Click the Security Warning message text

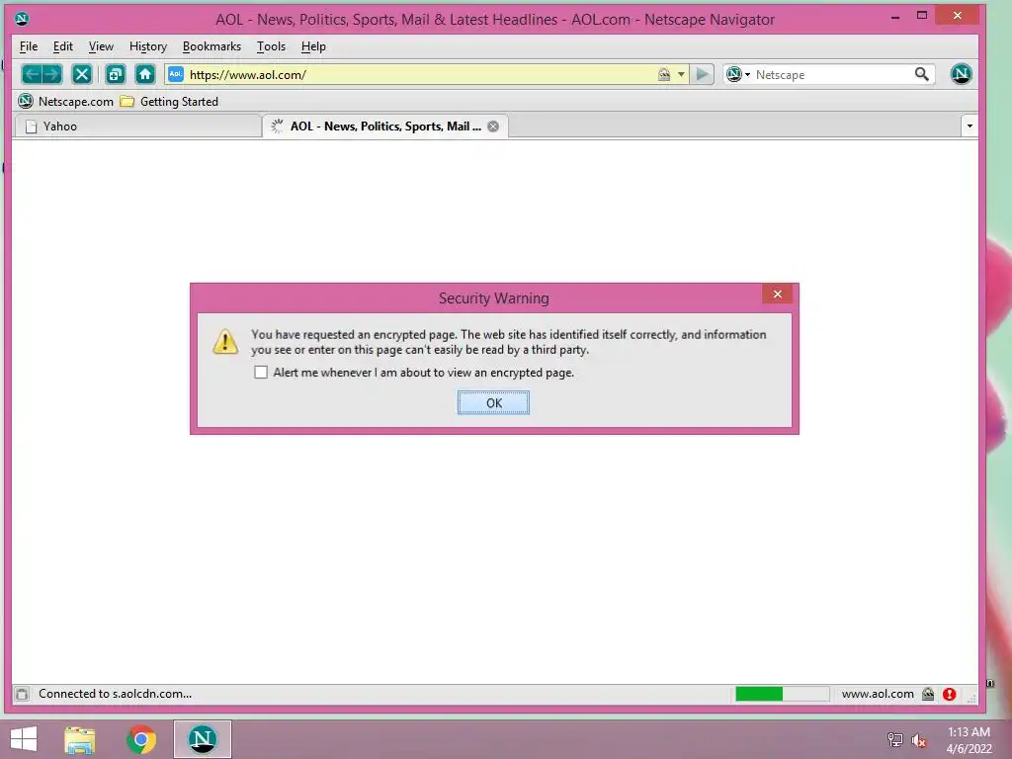pos(509,342)
